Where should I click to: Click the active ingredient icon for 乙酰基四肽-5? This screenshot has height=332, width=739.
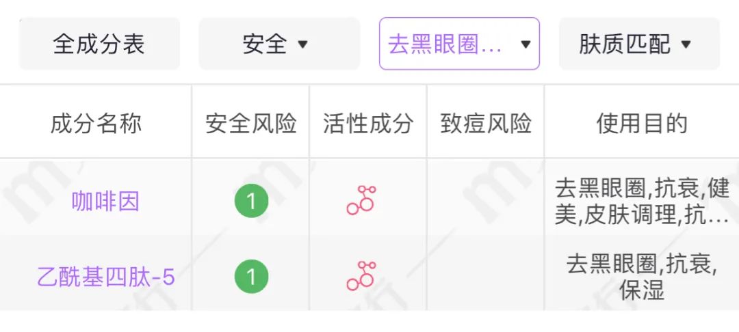[361, 276]
